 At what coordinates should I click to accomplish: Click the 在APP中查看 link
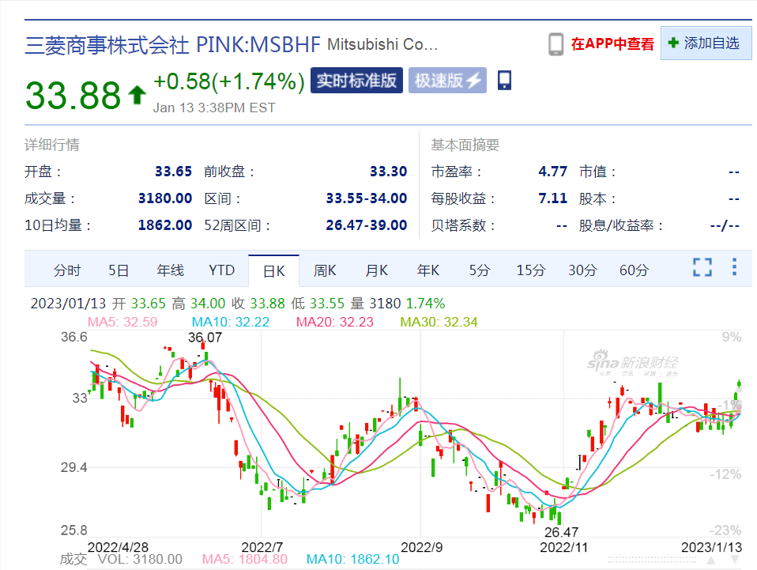click(x=612, y=44)
